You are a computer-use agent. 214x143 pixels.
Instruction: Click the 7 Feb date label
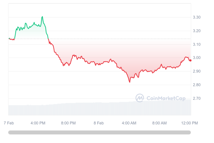[9, 123]
